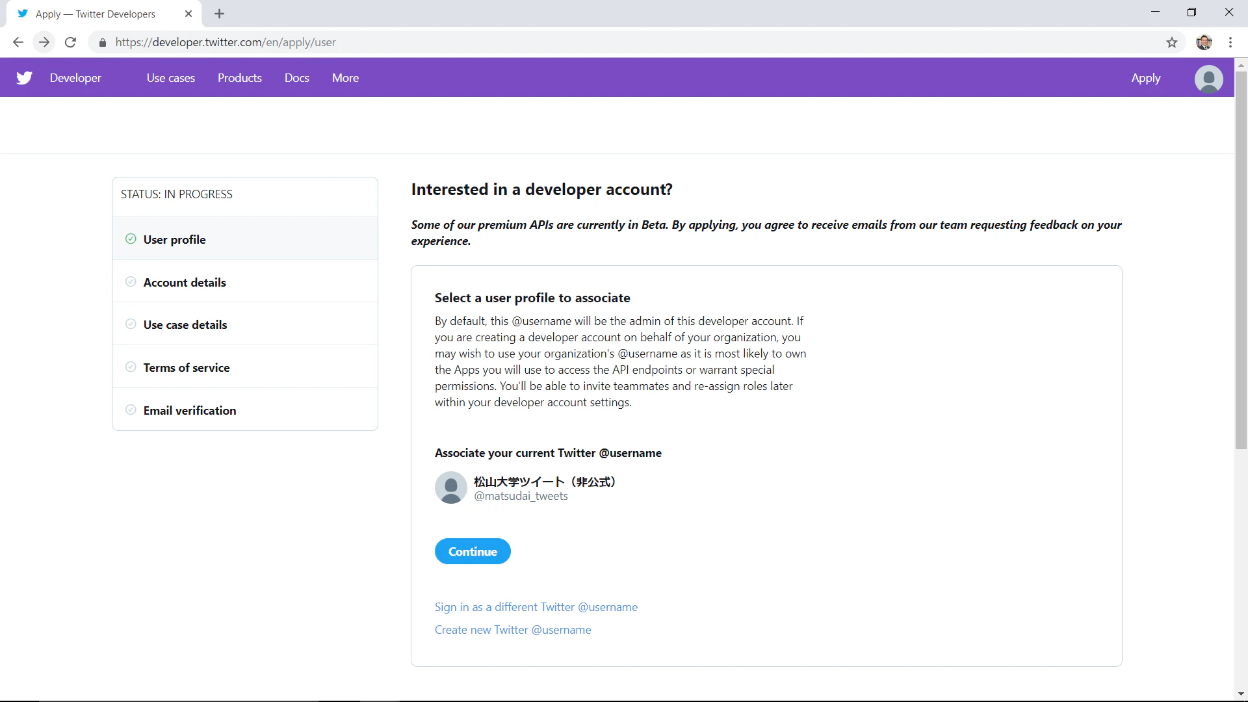Open the profile avatar in purple header
This screenshot has width=1248, height=702.
[1208, 79]
